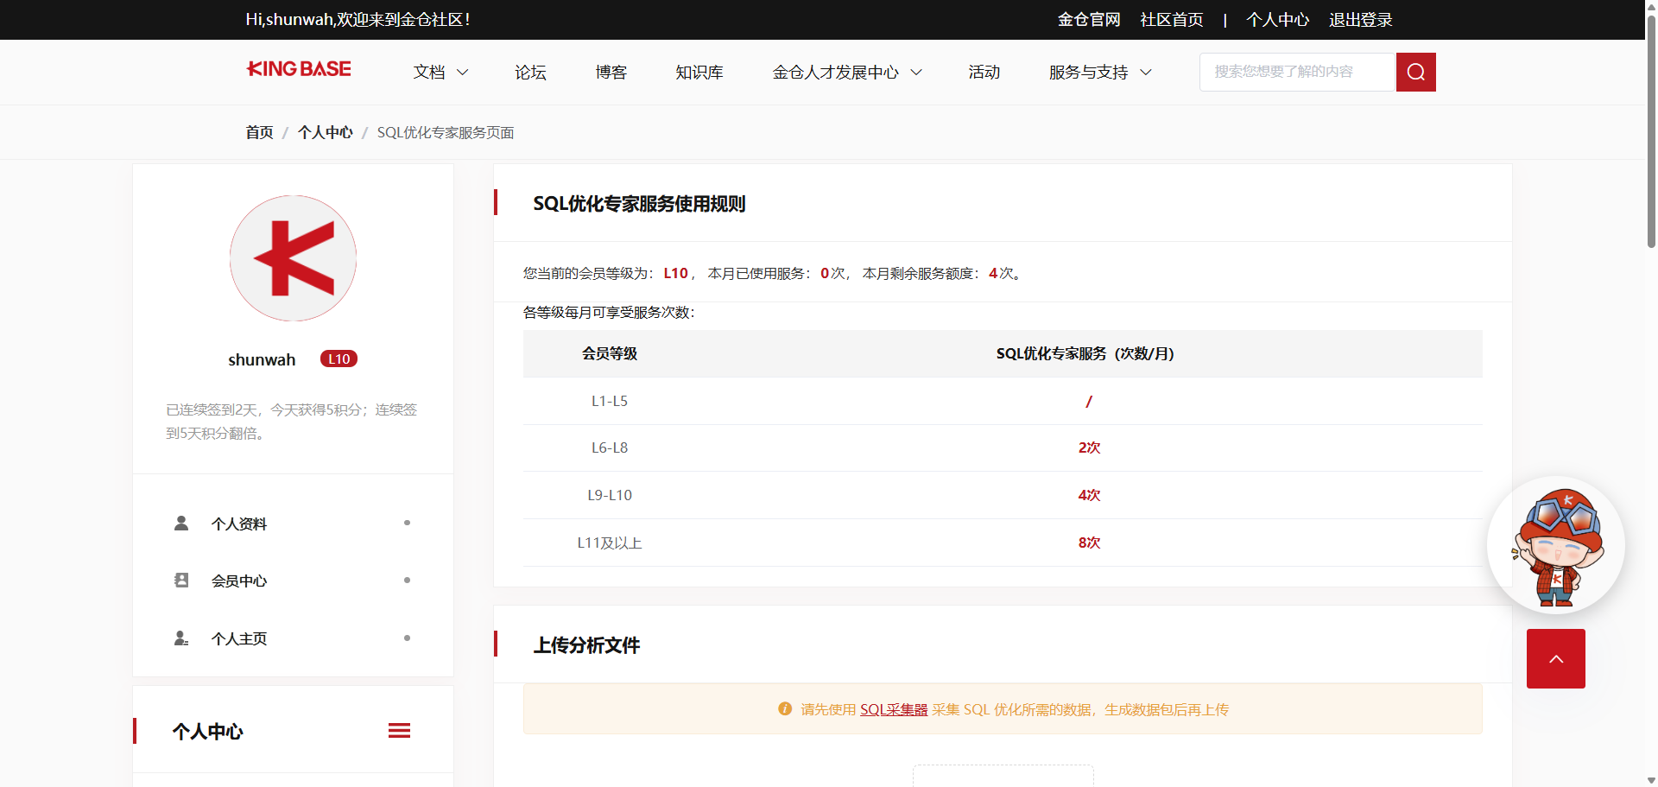Open the mascot assistant chat bubble
This screenshot has height=787, width=1658.
tap(1555, 545)
